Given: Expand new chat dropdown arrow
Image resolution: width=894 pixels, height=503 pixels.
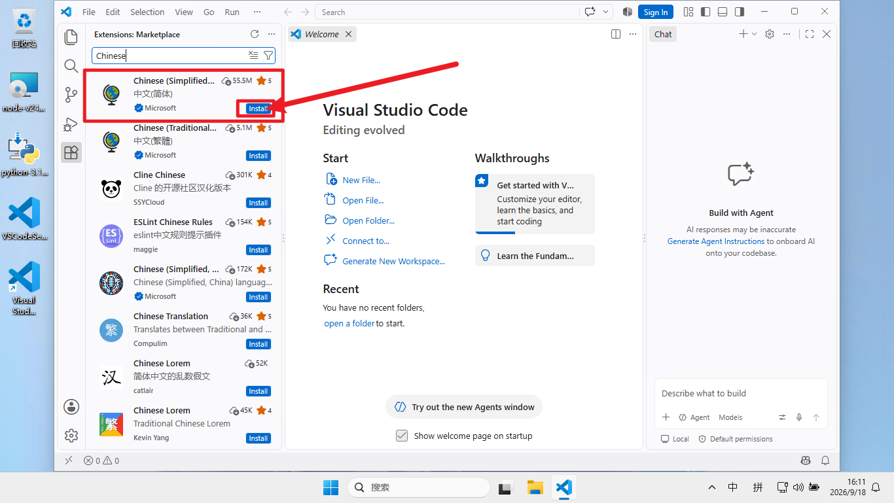Looking at the screenshot, I should coord(754,34).
